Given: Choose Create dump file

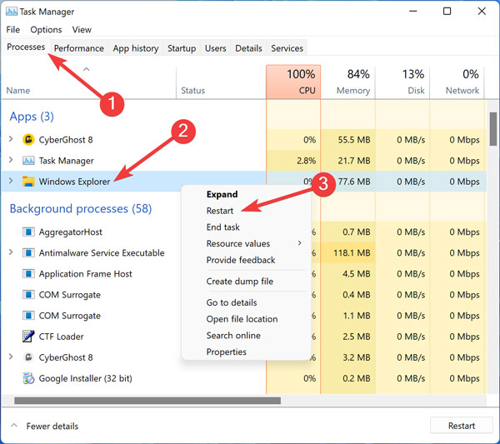Looking at the screenshot, I should tap(240, 281).
